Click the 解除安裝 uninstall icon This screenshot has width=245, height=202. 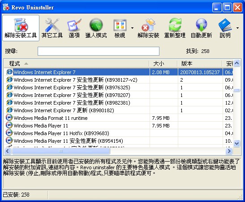[148, 28]
